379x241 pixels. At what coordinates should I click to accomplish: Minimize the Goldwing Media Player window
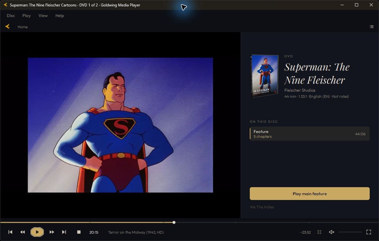pyautogui.click(x=342, y=5)
